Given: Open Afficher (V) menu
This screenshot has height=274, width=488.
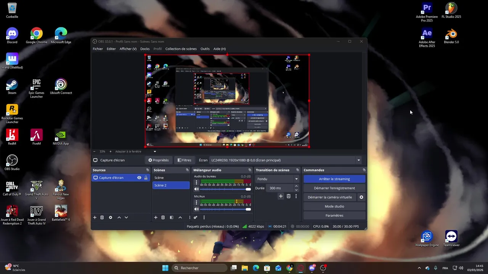Looking at the screenshot, I should point(128,49).
